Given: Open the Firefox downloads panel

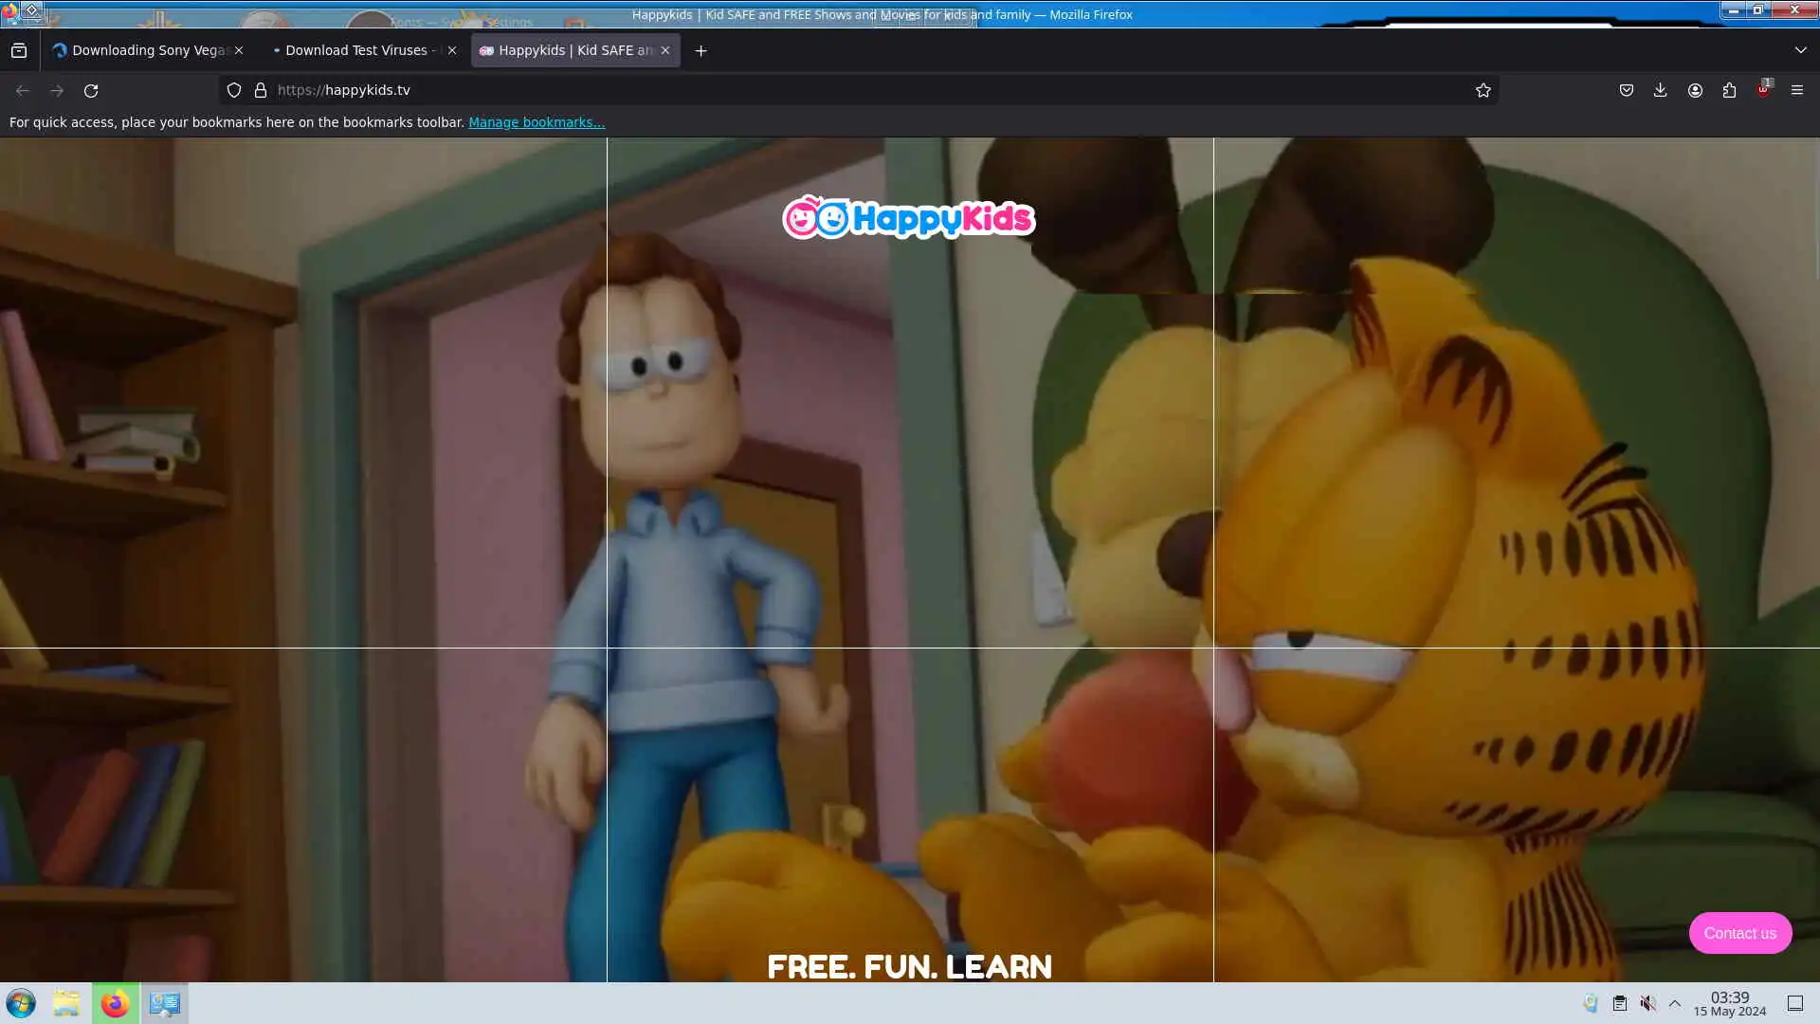Looking at the screenshot, I should 1660,90.
